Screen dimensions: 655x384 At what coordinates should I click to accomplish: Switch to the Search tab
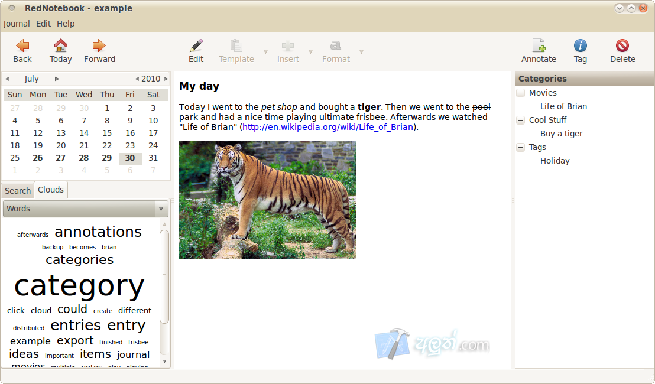[x=17, y=190]
